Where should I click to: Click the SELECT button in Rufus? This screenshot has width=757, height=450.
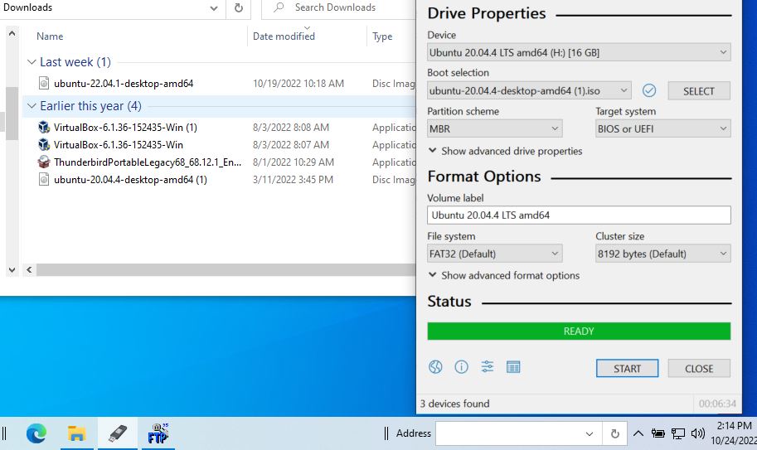click(x=699, y=90)
